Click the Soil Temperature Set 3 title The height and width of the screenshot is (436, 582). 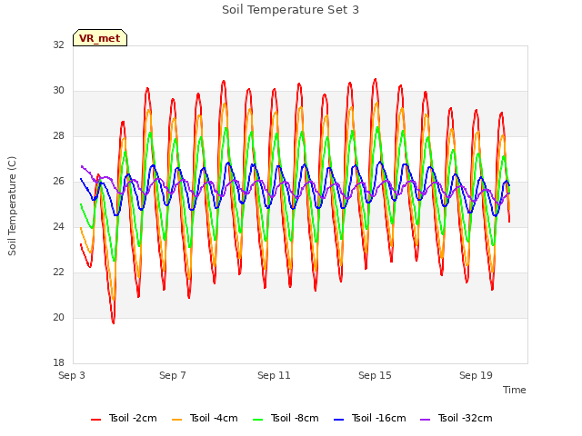pyautogui.click(x=291, y=10)
